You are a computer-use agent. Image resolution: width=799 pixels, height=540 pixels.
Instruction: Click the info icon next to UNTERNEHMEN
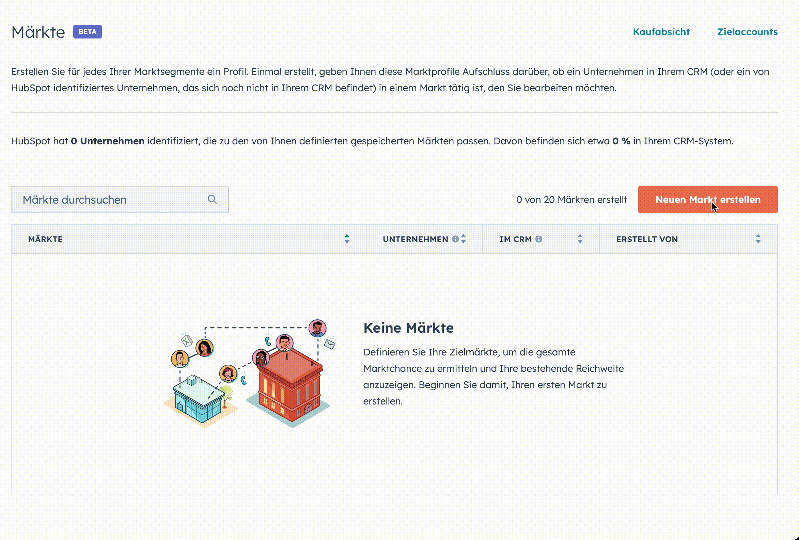455,239
